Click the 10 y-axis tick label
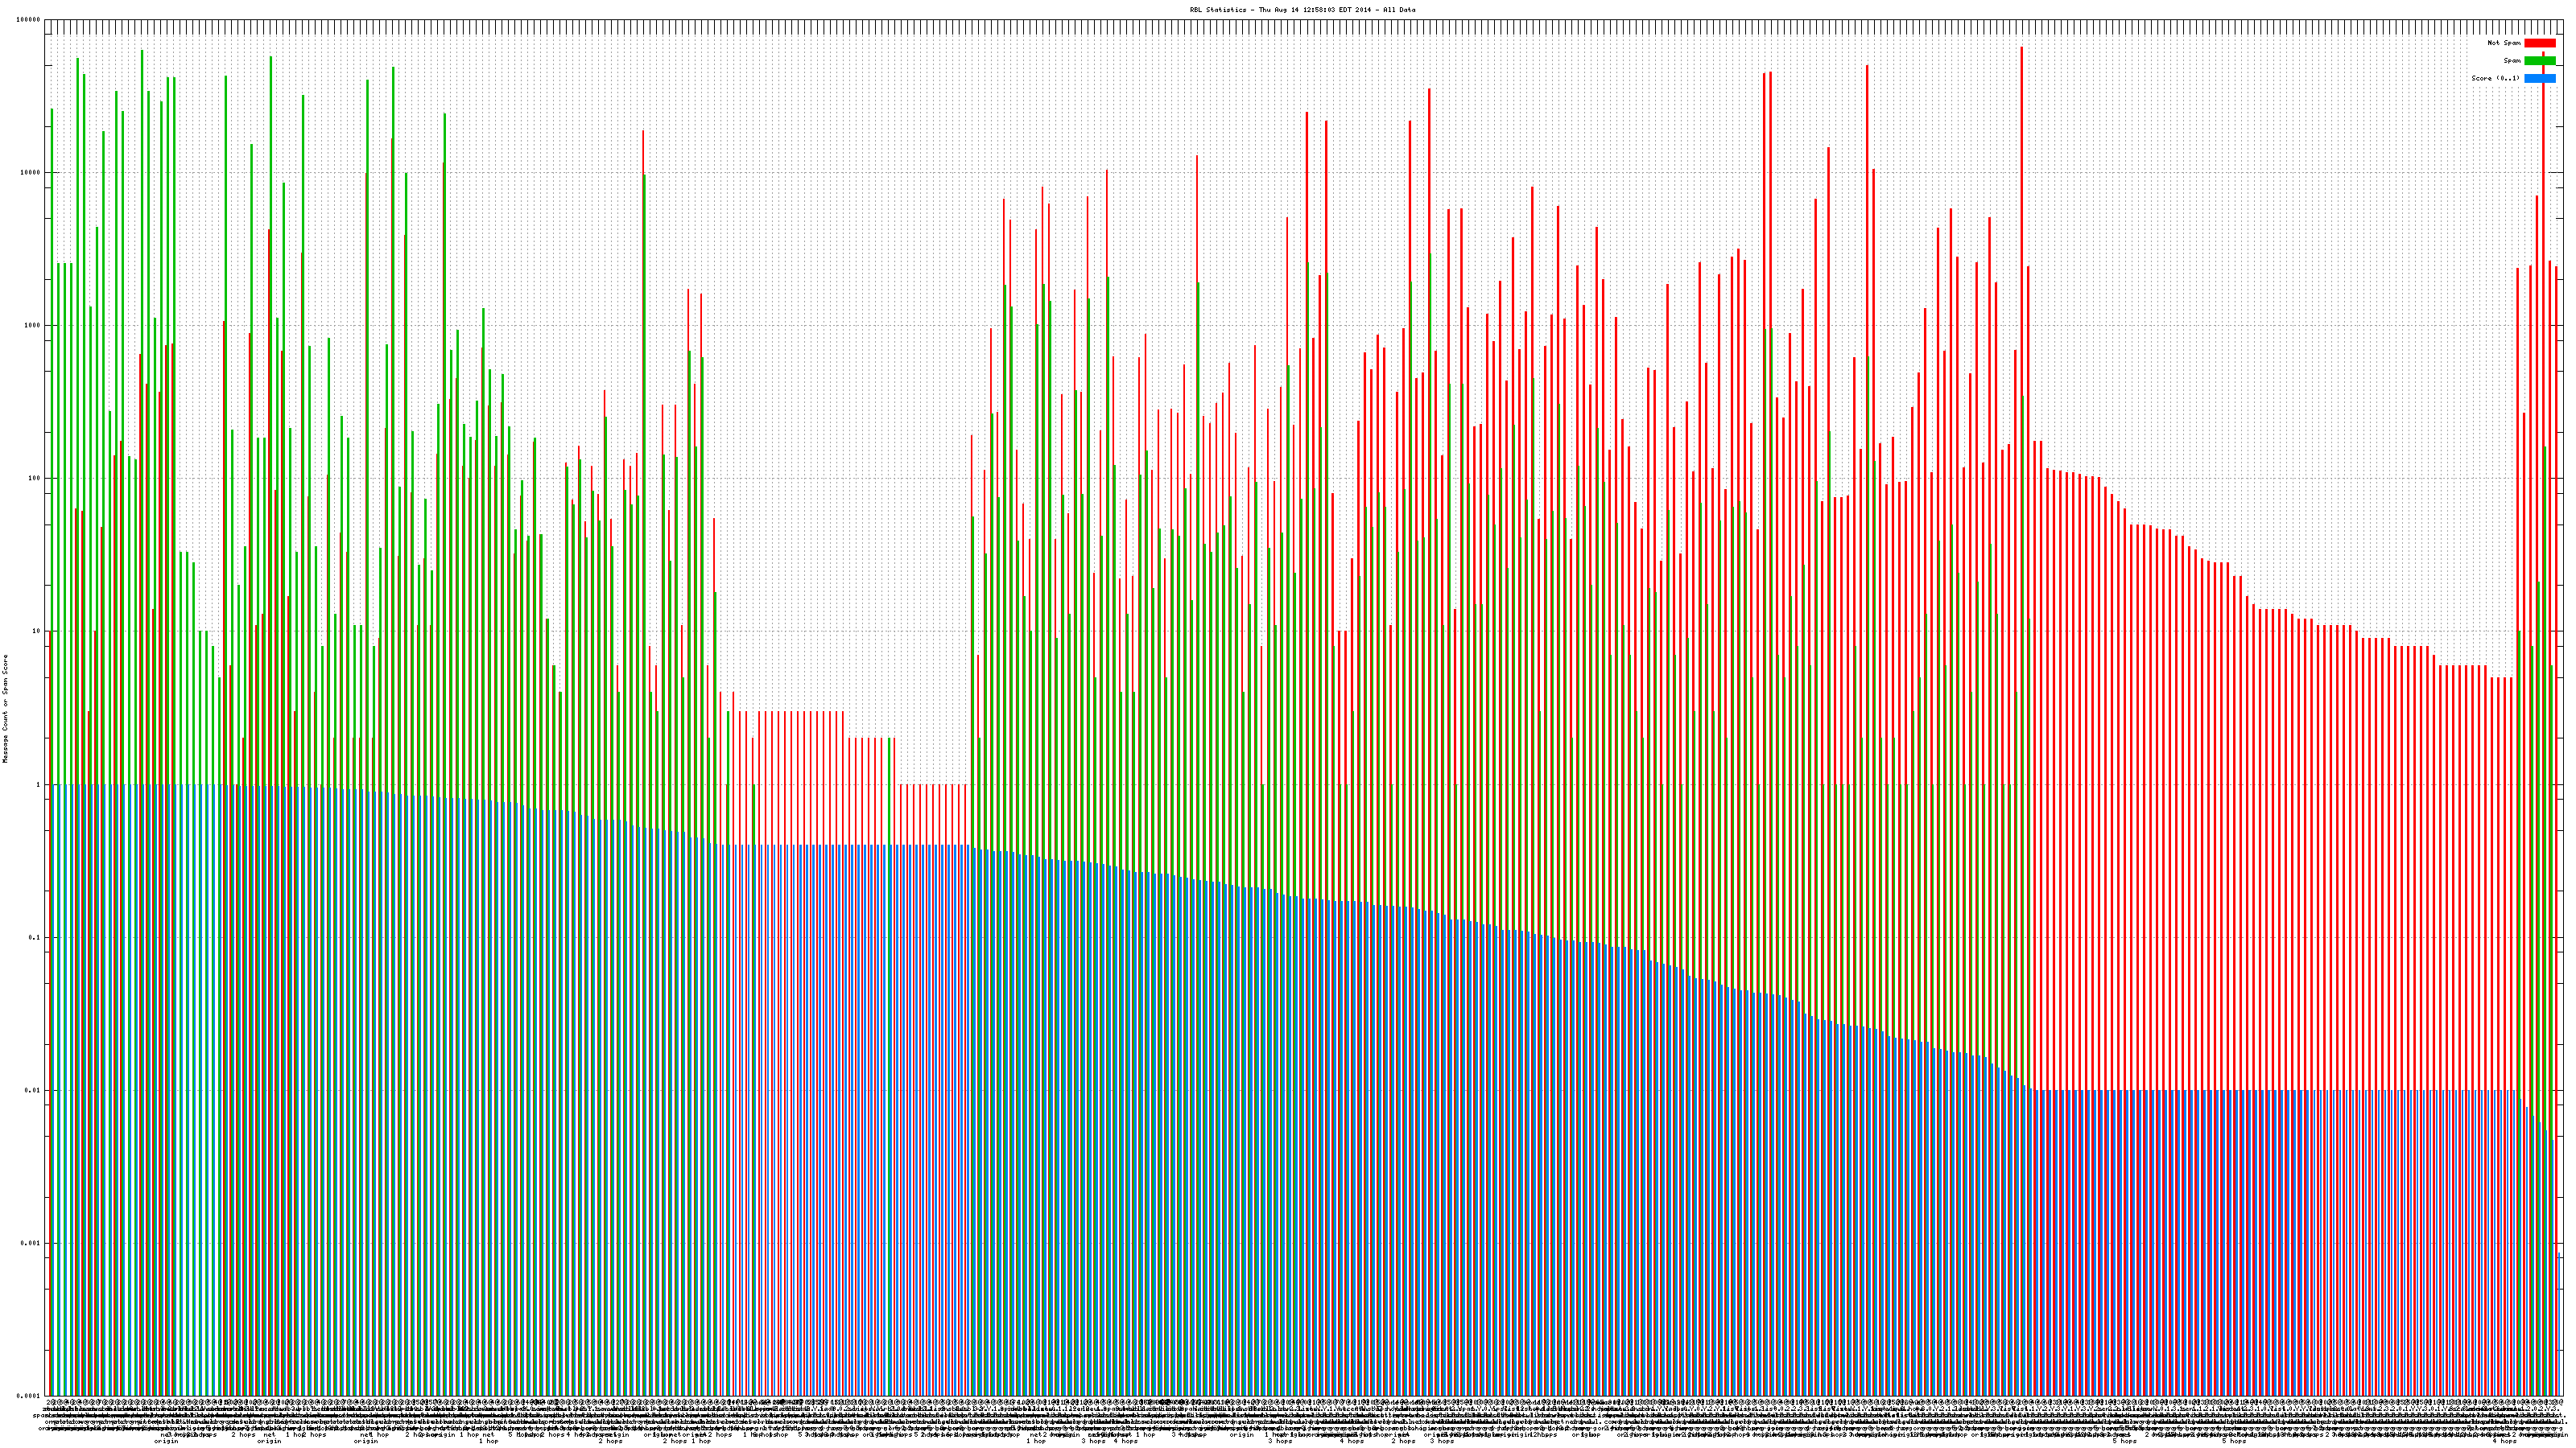 pyautogui.click(x=37, y=631)
